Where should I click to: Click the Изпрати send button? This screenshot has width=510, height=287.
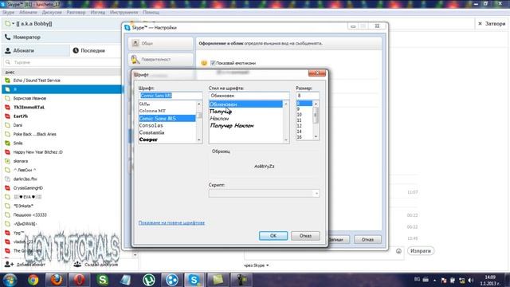421,251
